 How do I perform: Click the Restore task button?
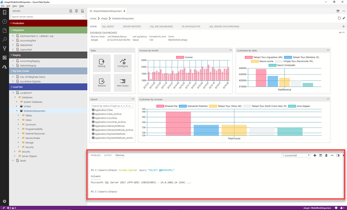pyautogui.click(x=101, y=83)
